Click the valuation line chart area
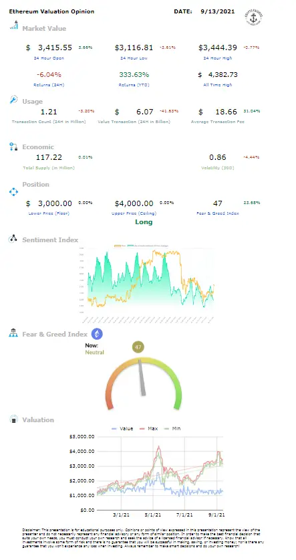Image resolution: width=296 pixels, height=560 pixels. tap(160, 473)
